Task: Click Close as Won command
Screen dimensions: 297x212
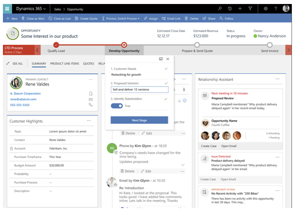Action: [33, 19]
